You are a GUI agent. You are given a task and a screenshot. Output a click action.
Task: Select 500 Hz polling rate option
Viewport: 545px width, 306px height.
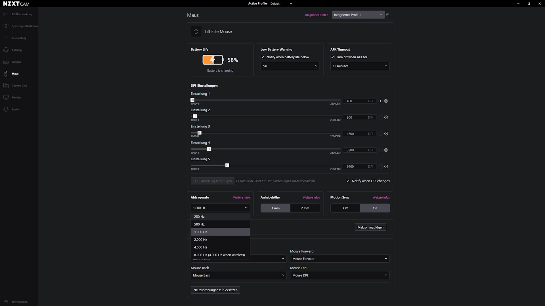220,224
